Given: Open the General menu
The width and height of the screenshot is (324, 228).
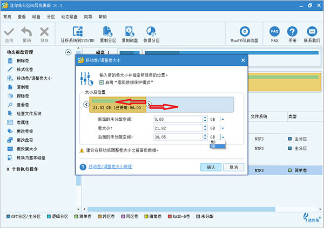Looking at the screenshot, I should pos(7,17).
